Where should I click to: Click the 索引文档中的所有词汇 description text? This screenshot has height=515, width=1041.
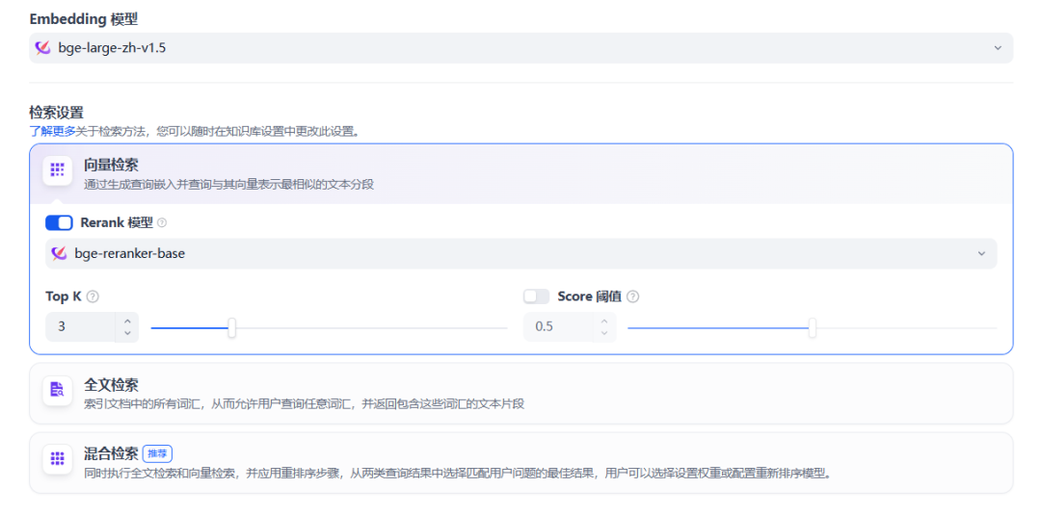pos(304,403)
